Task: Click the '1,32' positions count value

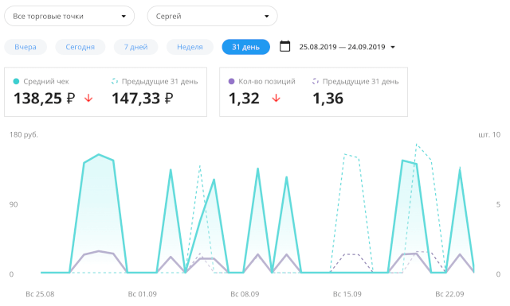Action: (x=244, y=99)
